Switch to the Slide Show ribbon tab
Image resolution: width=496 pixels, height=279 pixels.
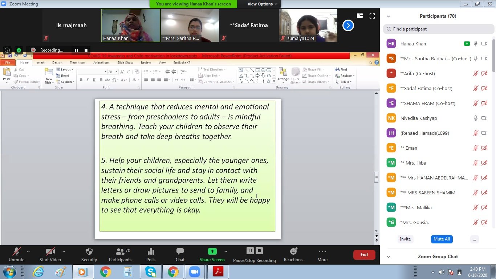tap(125, 62)
